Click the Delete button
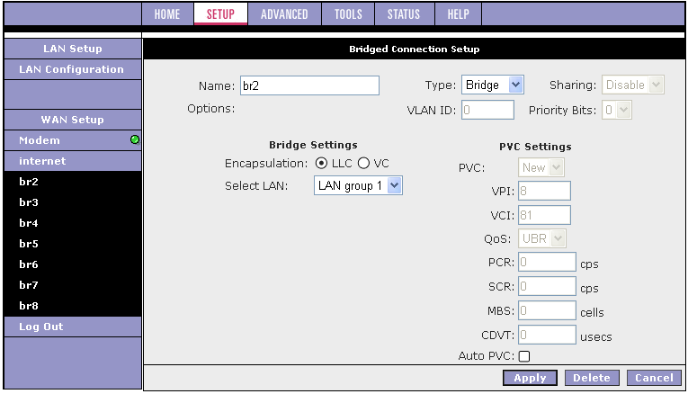This screenshot has height=394, width=688. [592, 378]
